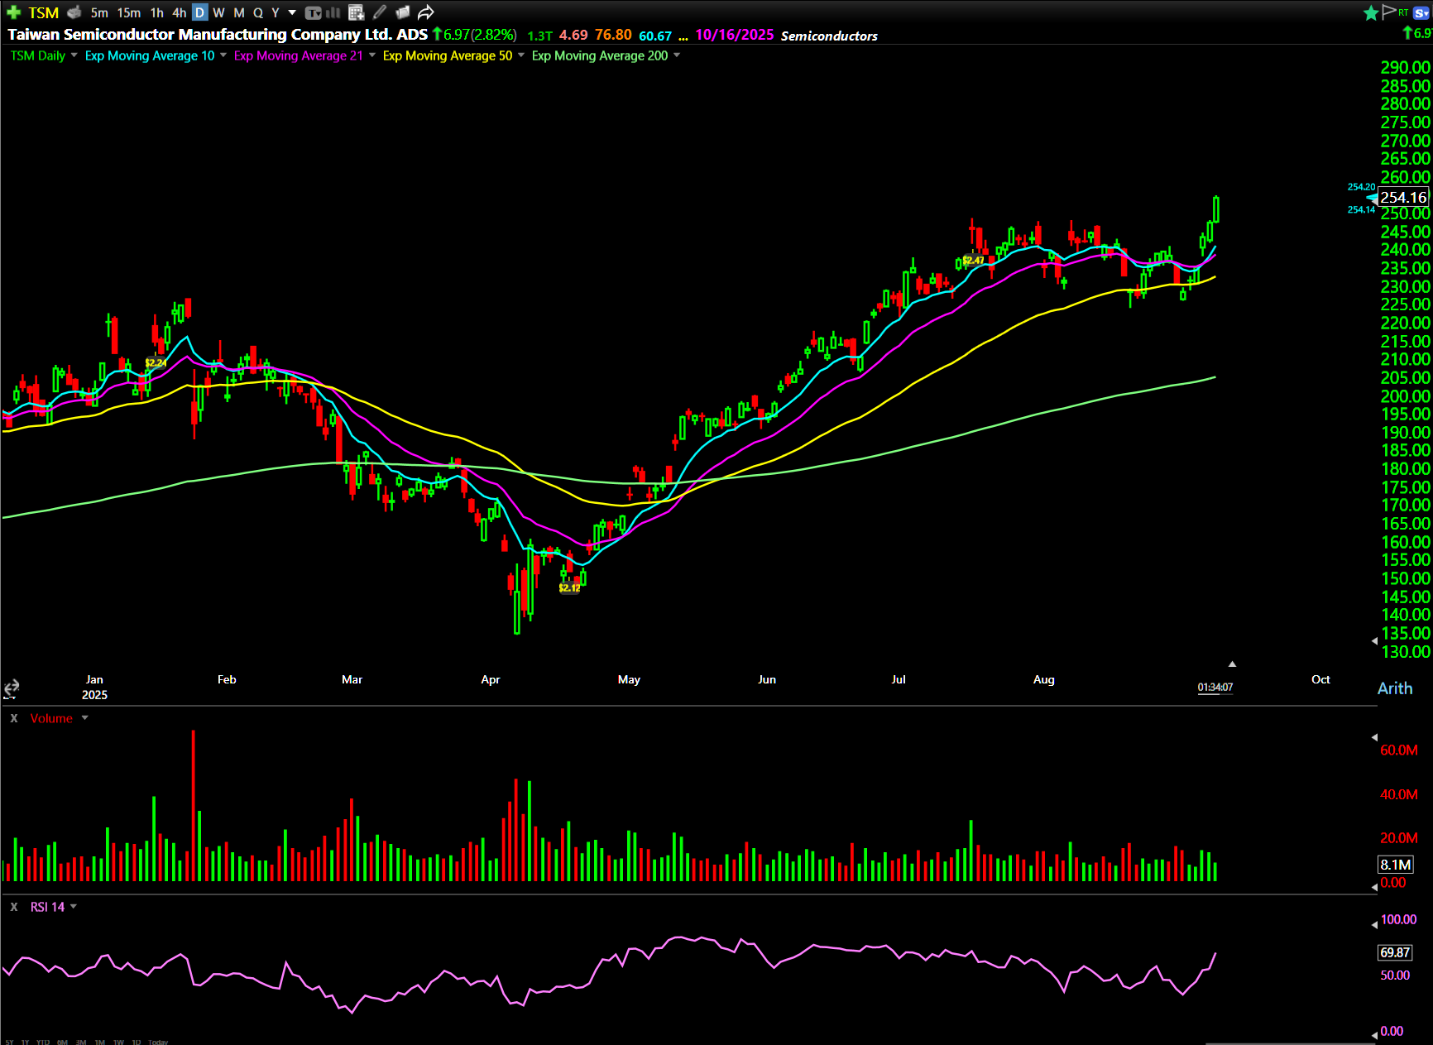Viewport: 1433px width, 1045px height.
Task: Click the gray icon beside the TSM ticker
Action: coord(74,12)
